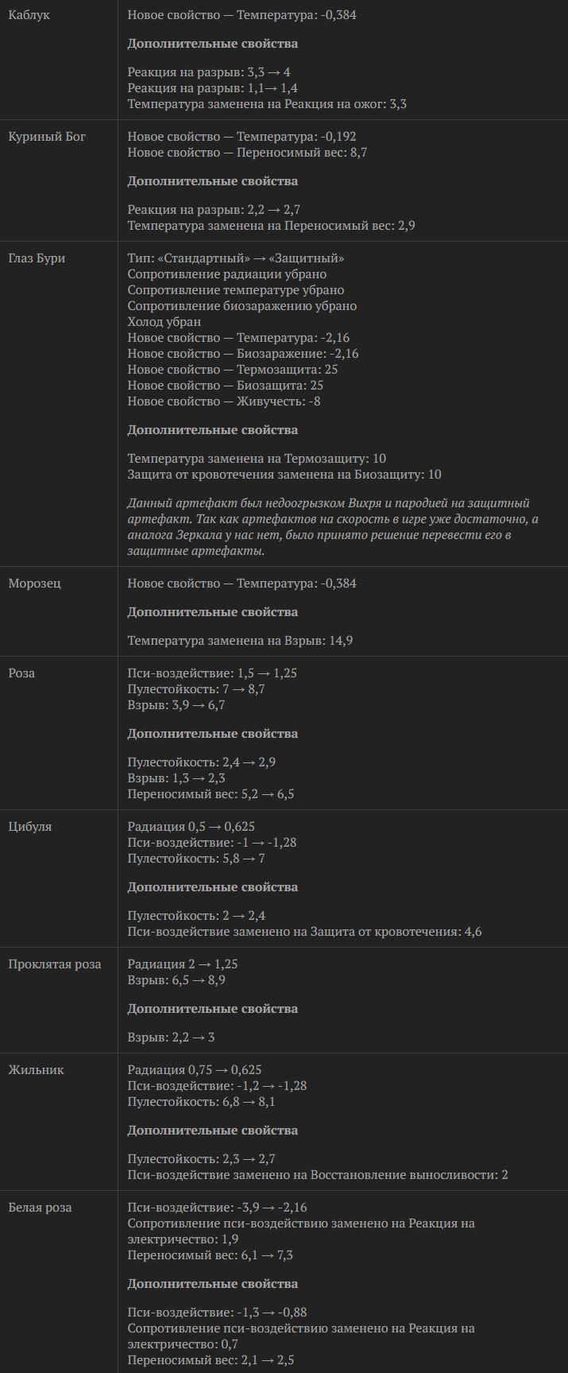Click Дополнительные свойства heading under Каблук
This screenshot has width=568, height=1373.
pyautogui.click(x=213, y=44)
